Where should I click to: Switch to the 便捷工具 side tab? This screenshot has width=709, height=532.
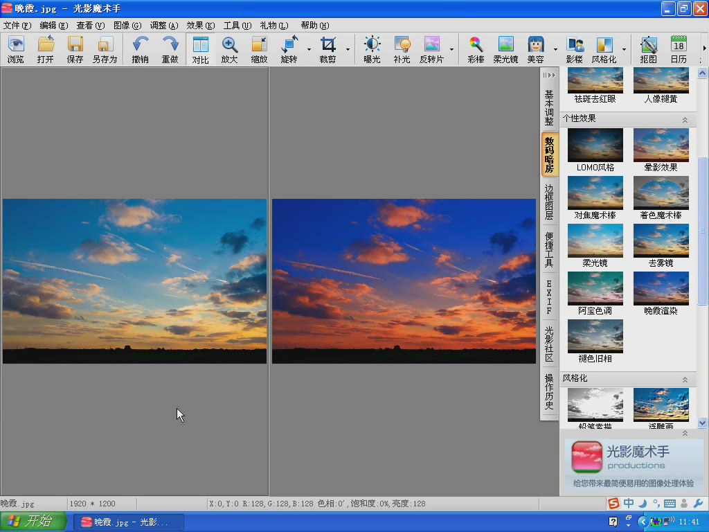point(549,249)
